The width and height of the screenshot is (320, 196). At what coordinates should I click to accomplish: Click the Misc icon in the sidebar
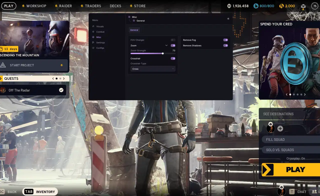[93, 37]
